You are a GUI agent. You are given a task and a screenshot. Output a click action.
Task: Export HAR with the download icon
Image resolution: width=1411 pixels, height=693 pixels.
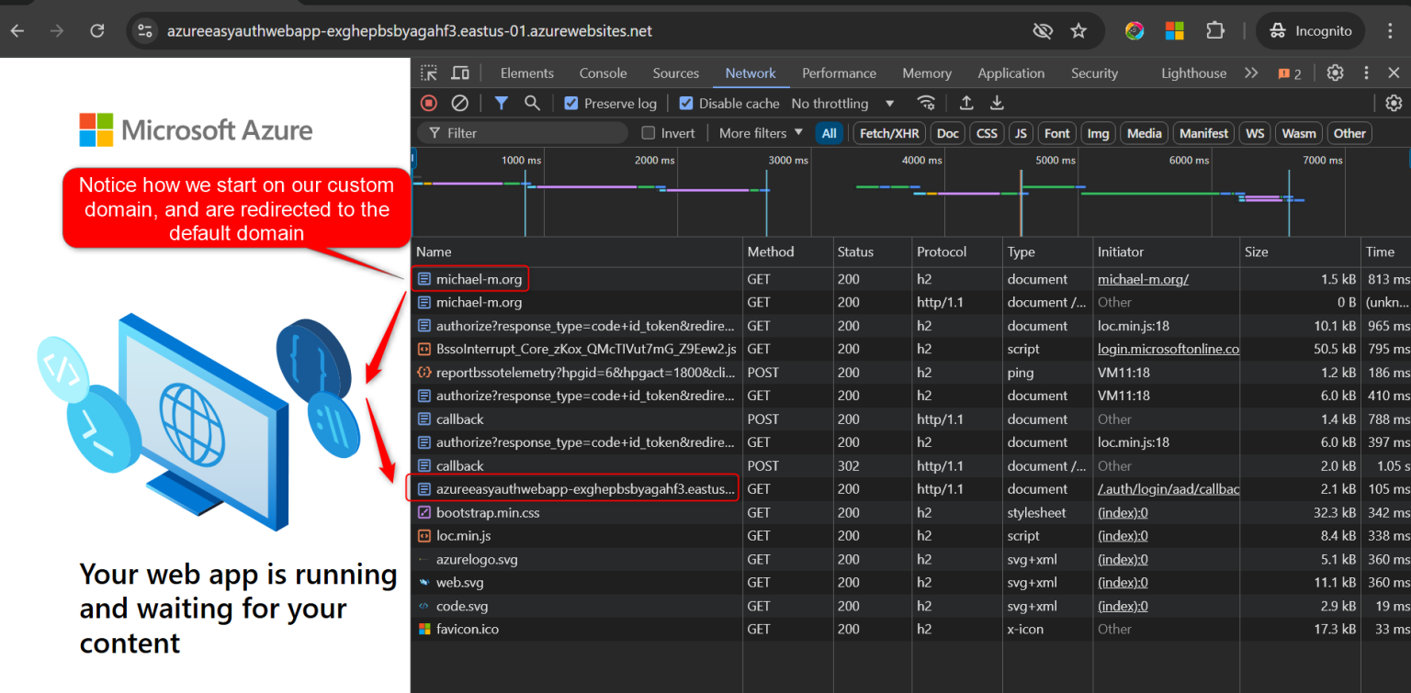pyautogui.click(x=997, y=103)
